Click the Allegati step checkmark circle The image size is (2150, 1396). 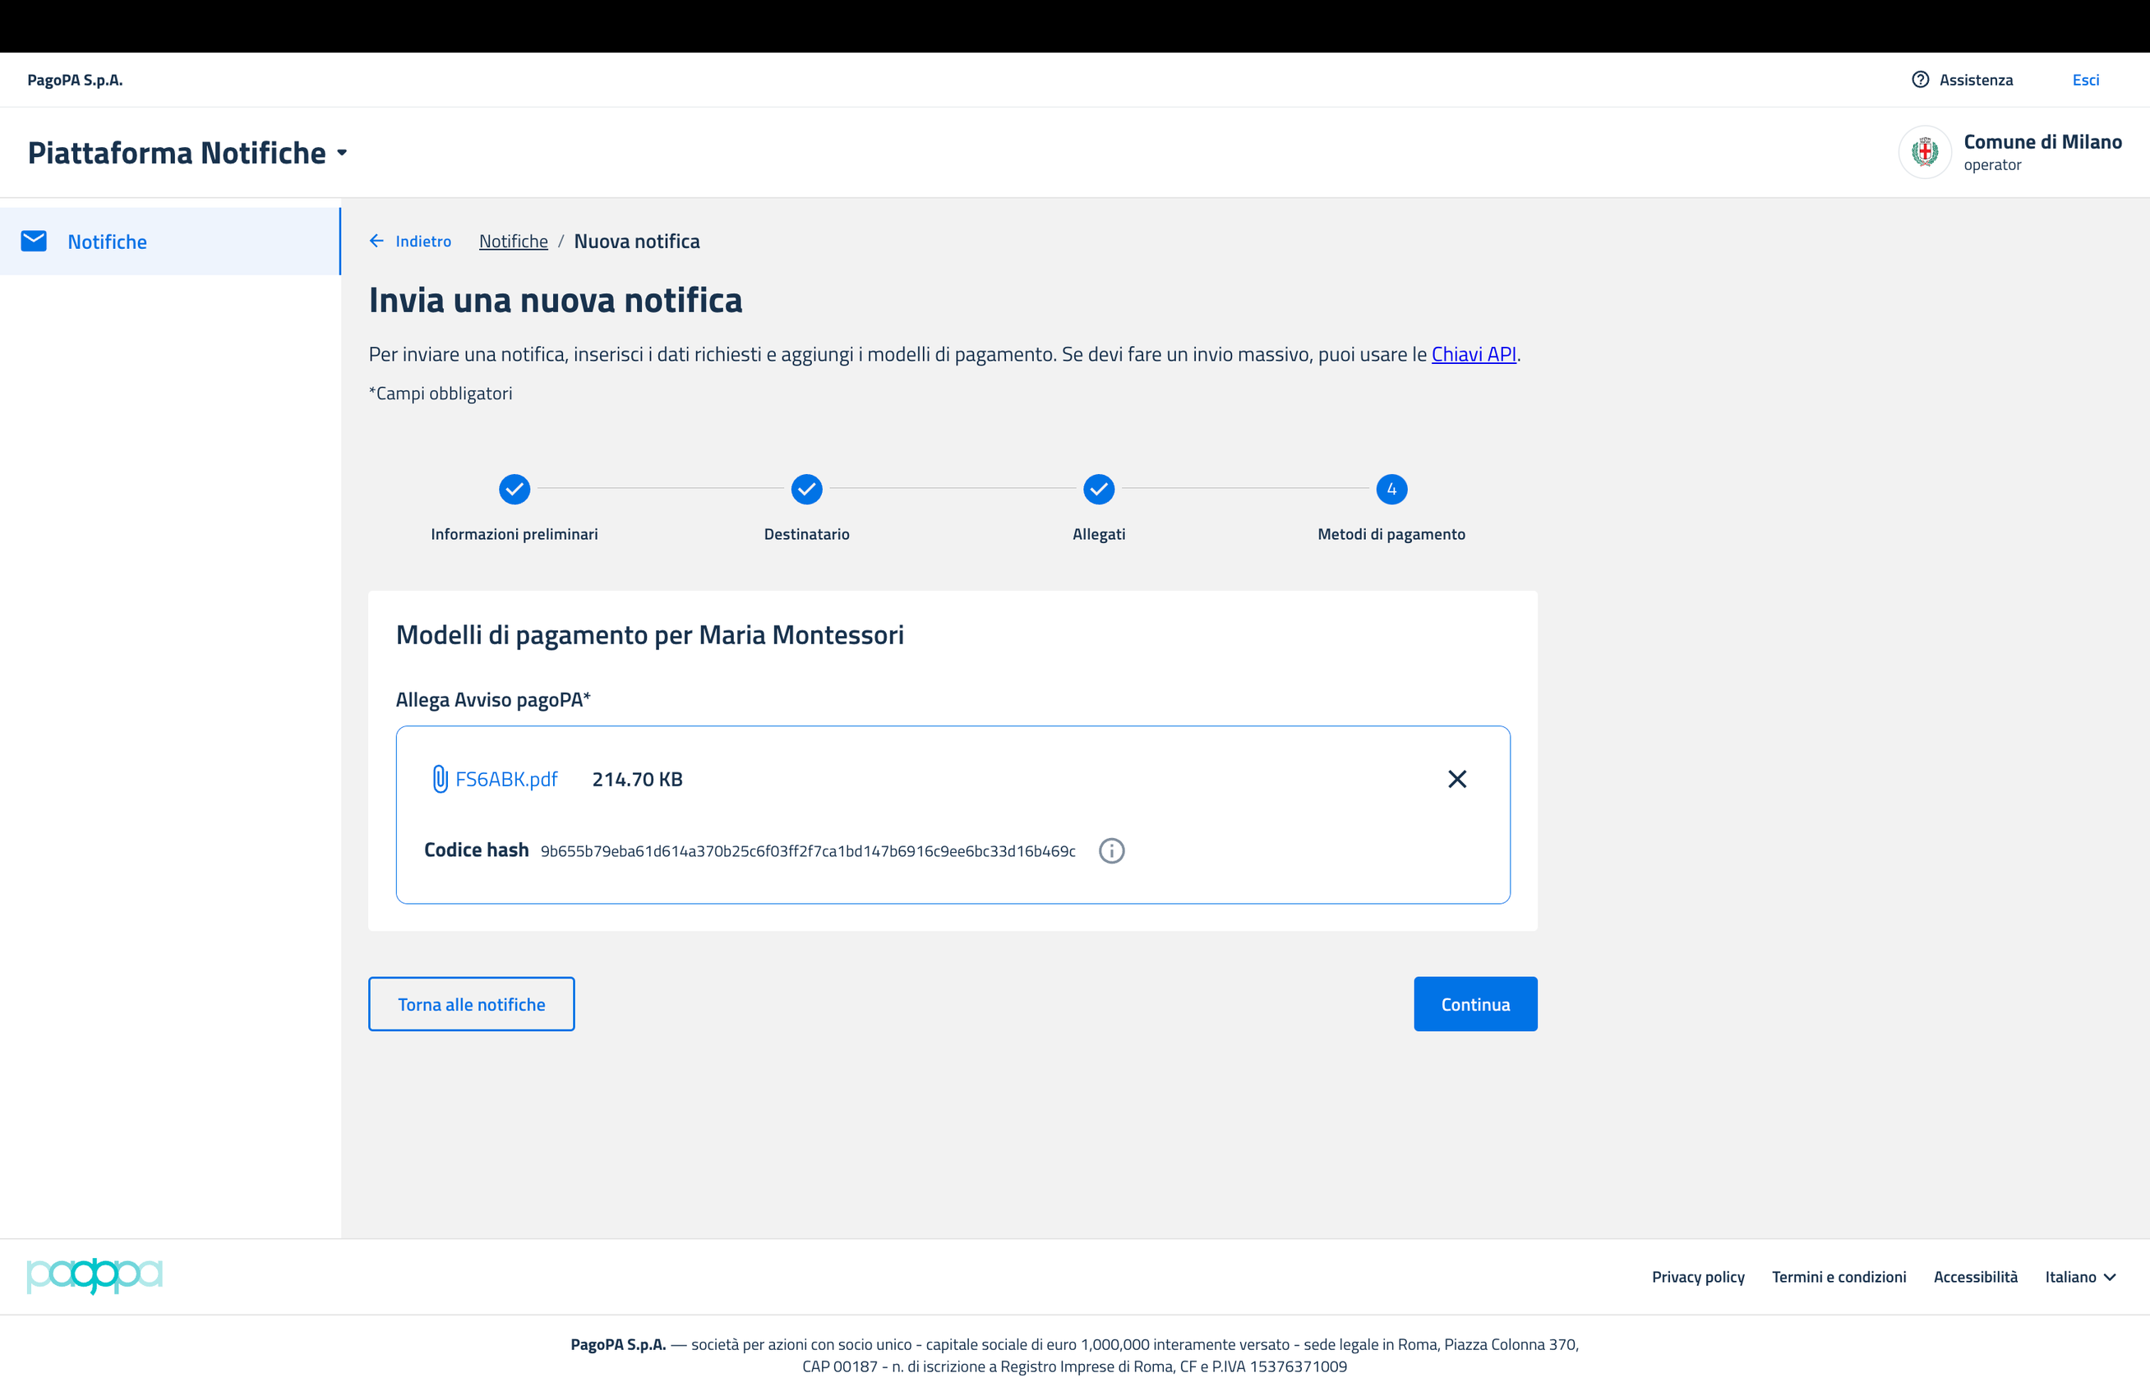coord(1099,489)
